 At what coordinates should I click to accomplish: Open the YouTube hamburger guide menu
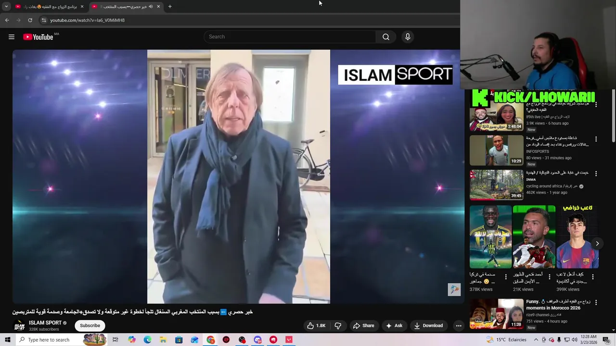(x=12, y=37)
